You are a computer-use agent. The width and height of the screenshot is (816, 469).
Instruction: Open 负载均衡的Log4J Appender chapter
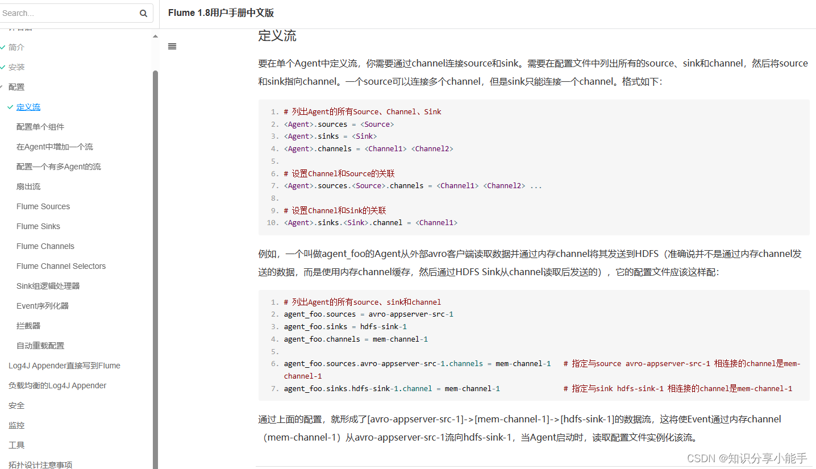point(57,385)
